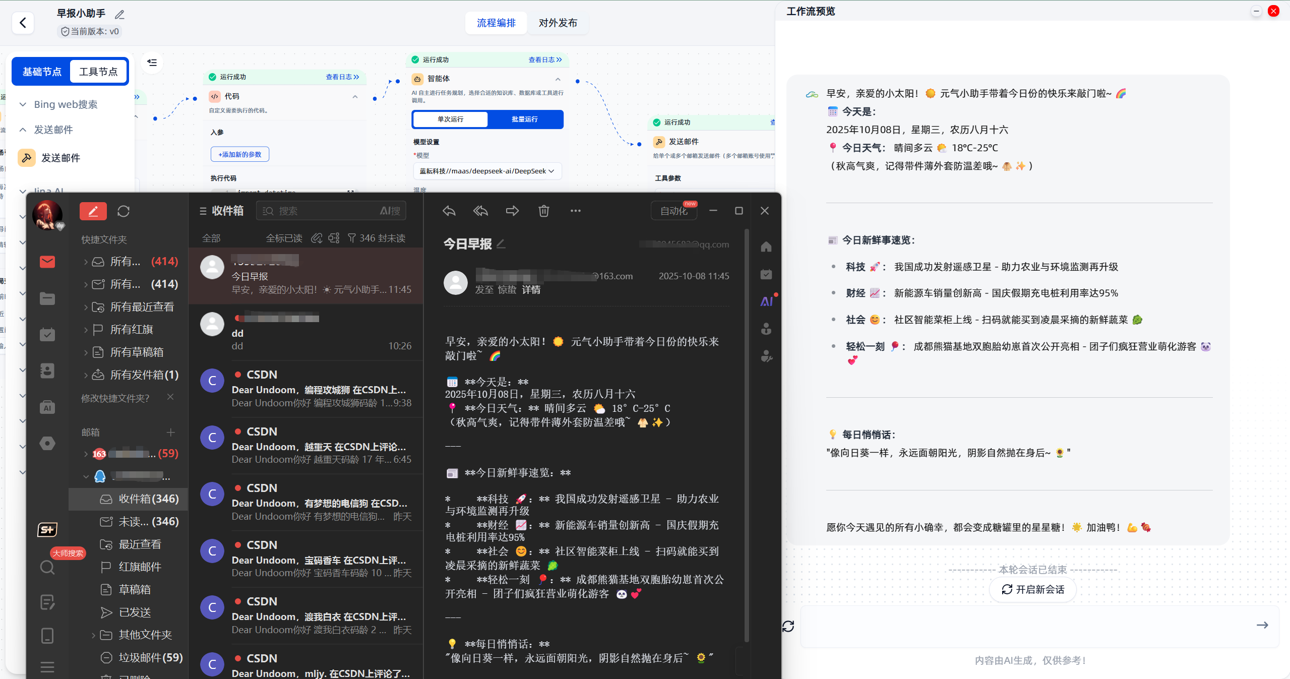Click the 全标已读 mark-all-read link
The image size is (1290, 679).
(284, 238)
